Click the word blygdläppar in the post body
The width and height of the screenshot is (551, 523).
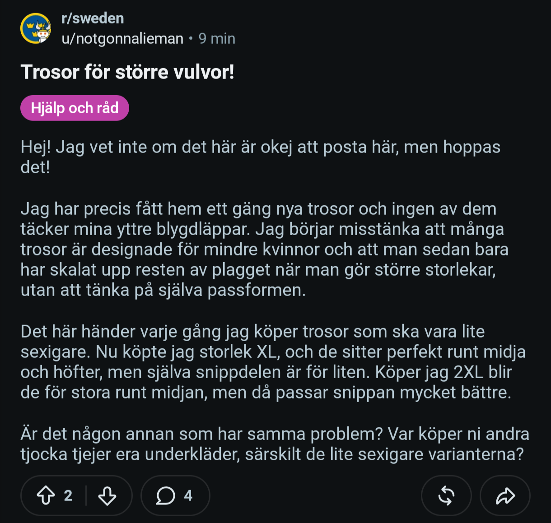203,229
